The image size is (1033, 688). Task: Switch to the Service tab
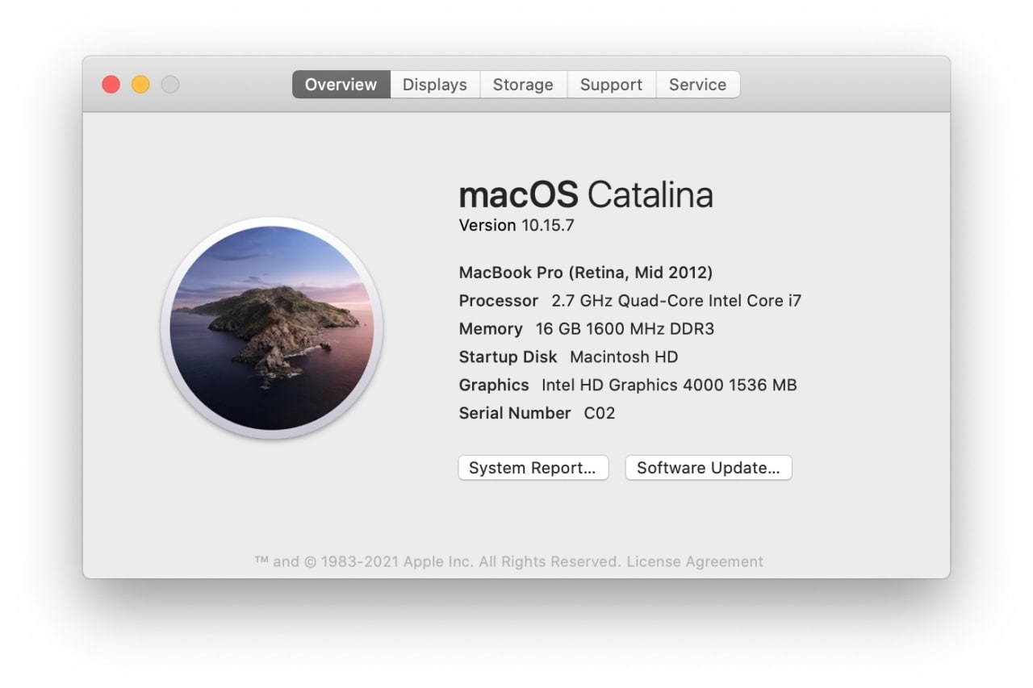pyautogui.click(x=697, y=85)
